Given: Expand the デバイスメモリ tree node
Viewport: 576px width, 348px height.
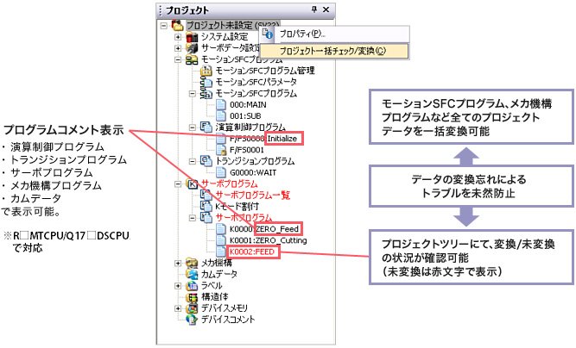Looking at the screenshot, I should (x=178, y=307).
